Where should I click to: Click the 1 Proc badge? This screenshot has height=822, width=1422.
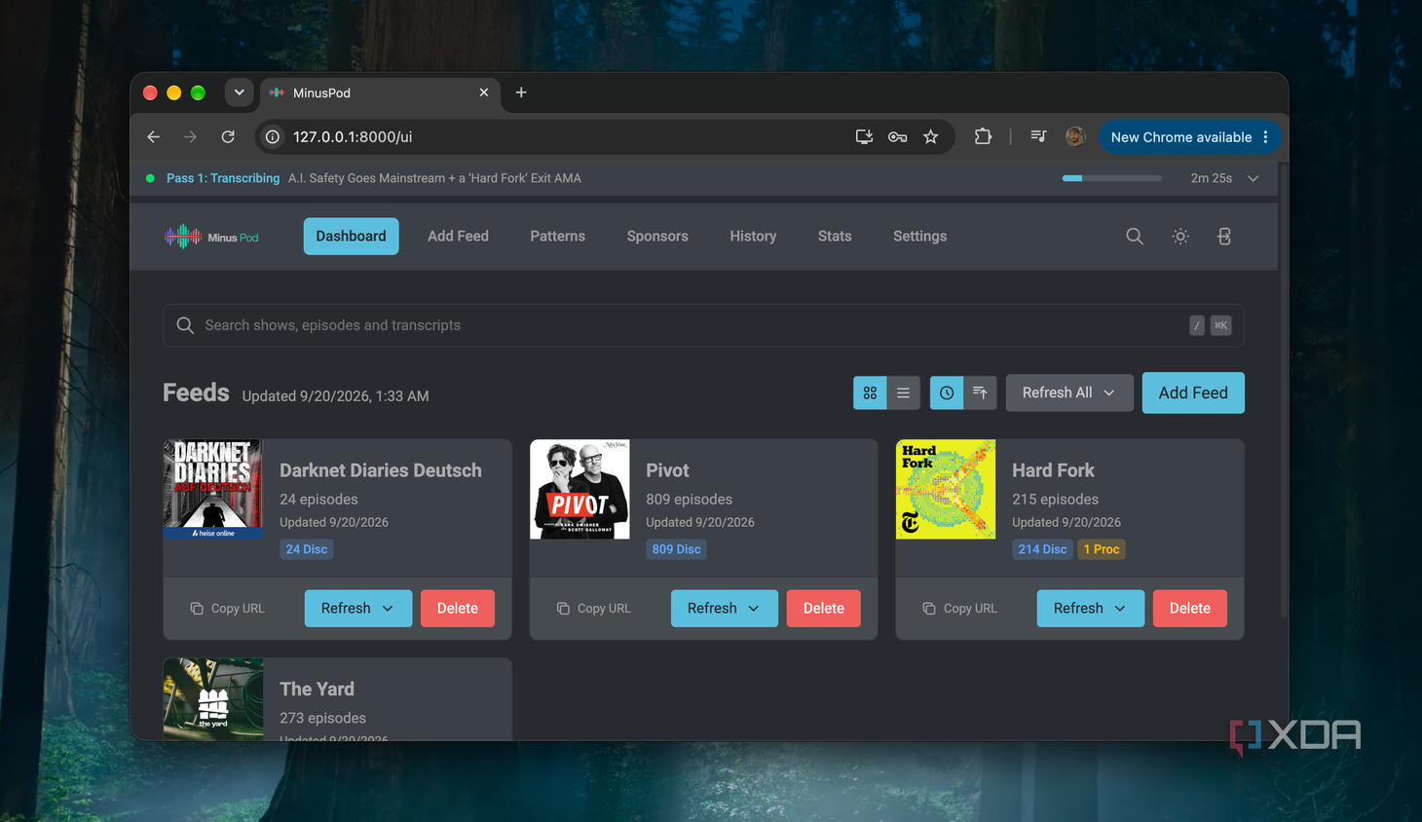[1102, 549]
